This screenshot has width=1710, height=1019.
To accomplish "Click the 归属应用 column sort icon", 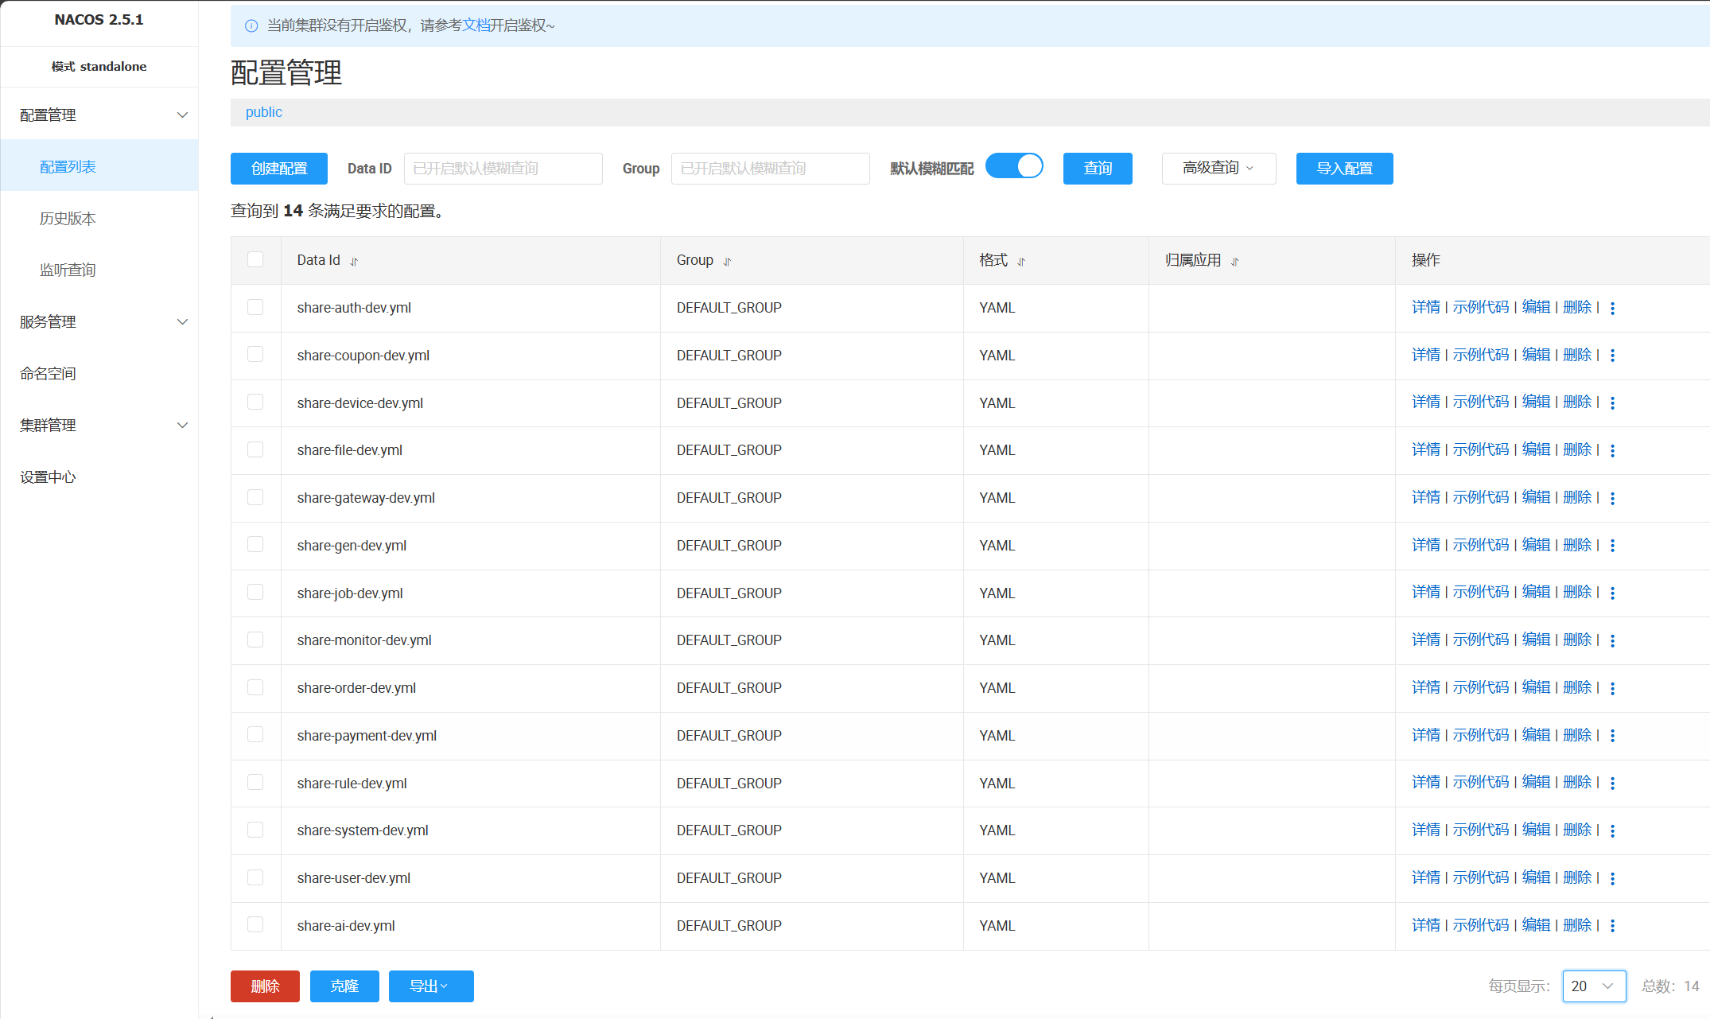I will pyautogui.click(x=1234, y=262).
